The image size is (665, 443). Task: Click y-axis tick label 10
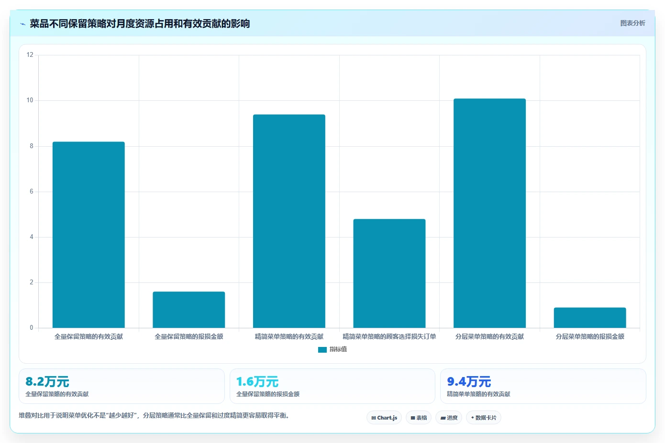point(30,100)
